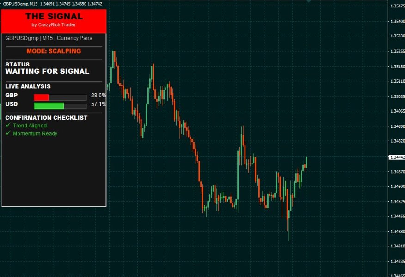Click the Momentum Ready checklist text
The width and height of the screenshot is (405, 277).
[35, 133]
